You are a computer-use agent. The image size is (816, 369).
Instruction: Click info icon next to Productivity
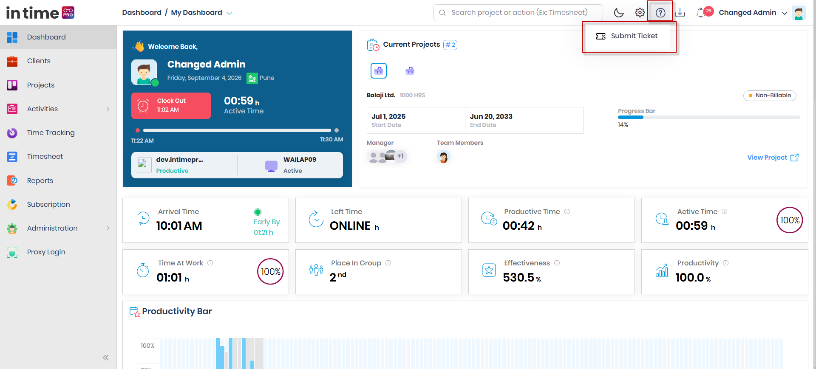click(x=725, y=263)
